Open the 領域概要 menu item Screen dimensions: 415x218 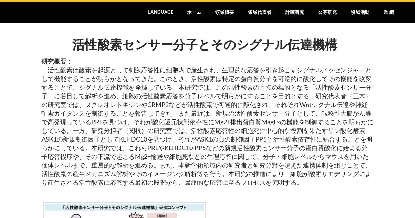(x=224, y=12)
